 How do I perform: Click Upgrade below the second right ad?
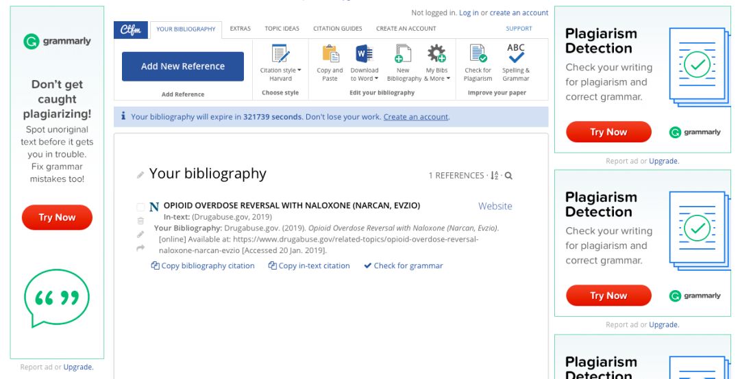tap(663, 325)
